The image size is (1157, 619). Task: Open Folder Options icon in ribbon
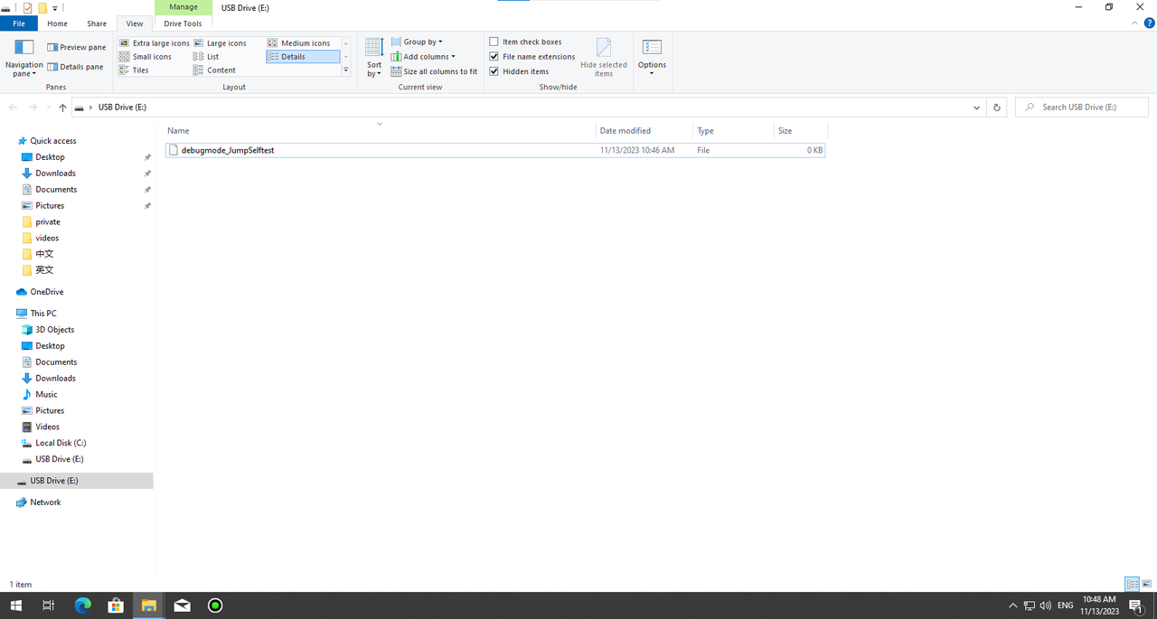point(652,47)
